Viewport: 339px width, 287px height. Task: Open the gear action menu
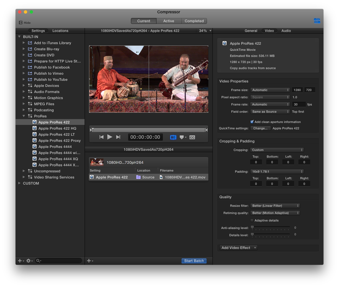point(29,261)
